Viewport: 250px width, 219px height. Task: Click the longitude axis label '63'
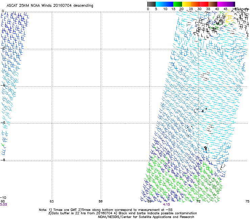pos(52,201)
